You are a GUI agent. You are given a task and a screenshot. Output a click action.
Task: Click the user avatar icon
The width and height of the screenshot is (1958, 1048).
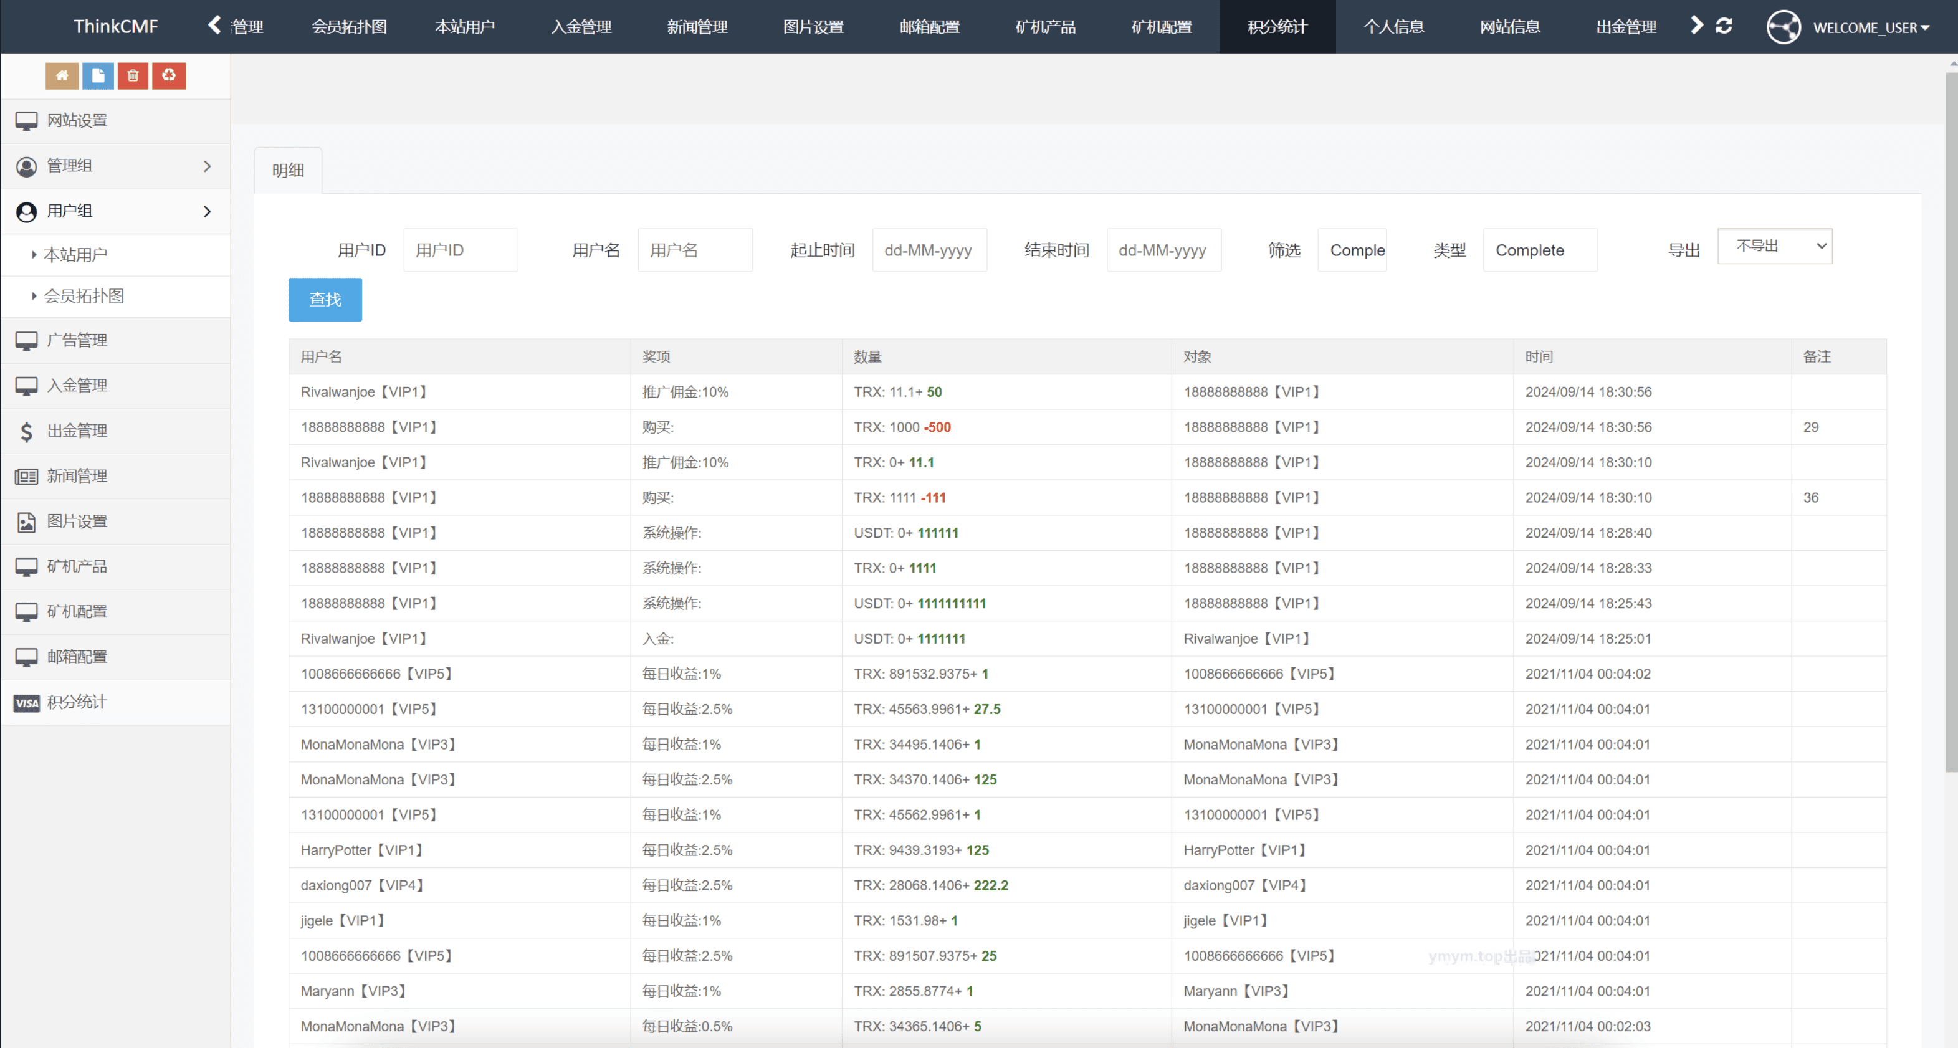[x=1783, y=27]
